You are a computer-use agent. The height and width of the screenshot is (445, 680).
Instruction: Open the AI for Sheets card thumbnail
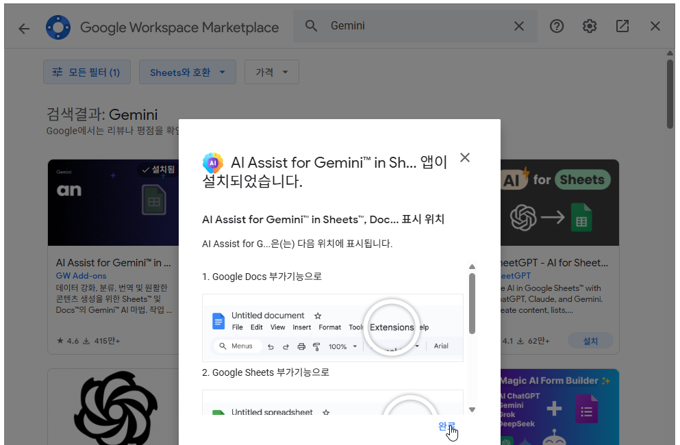[559, 203]
